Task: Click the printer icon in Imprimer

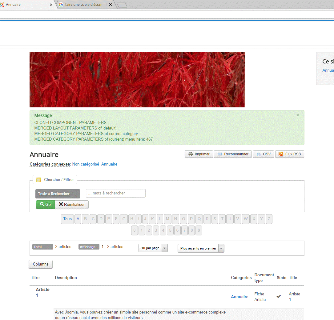Action: [x=191, y=154]
